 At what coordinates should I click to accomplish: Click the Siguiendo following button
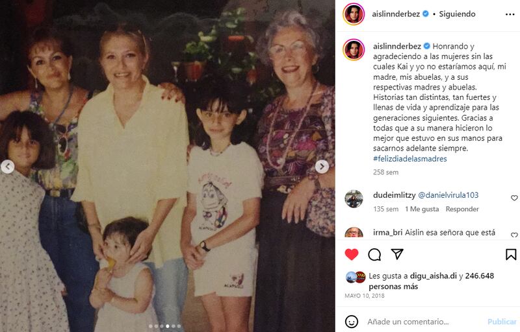click(457, 14)
